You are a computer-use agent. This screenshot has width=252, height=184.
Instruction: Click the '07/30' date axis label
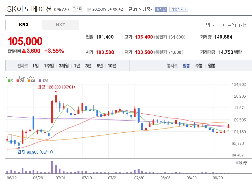[139, 178]
